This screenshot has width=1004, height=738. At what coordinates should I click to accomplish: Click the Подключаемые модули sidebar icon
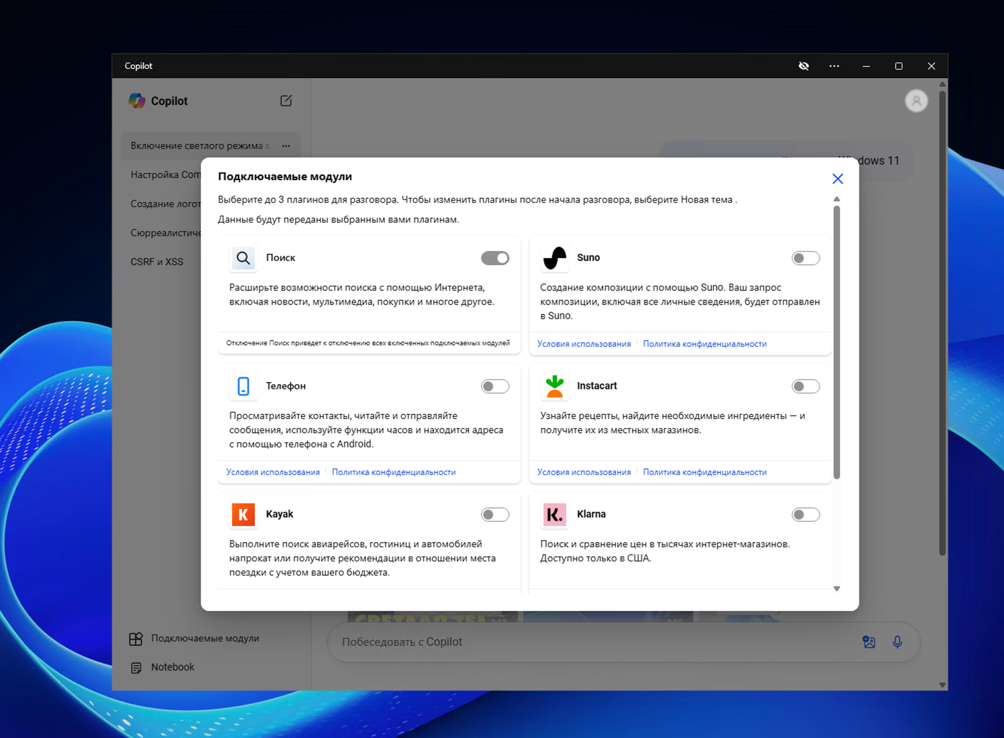point(136,638)
